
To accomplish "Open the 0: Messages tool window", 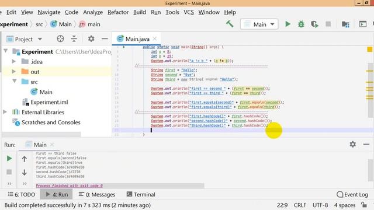I will 97,194.
